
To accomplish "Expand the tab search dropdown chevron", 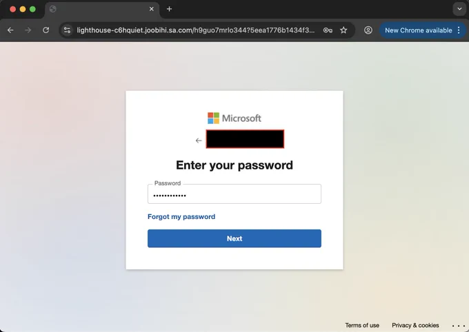I will click(x=459, y=9).
